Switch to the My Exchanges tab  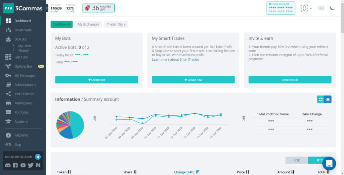(88, 24)
